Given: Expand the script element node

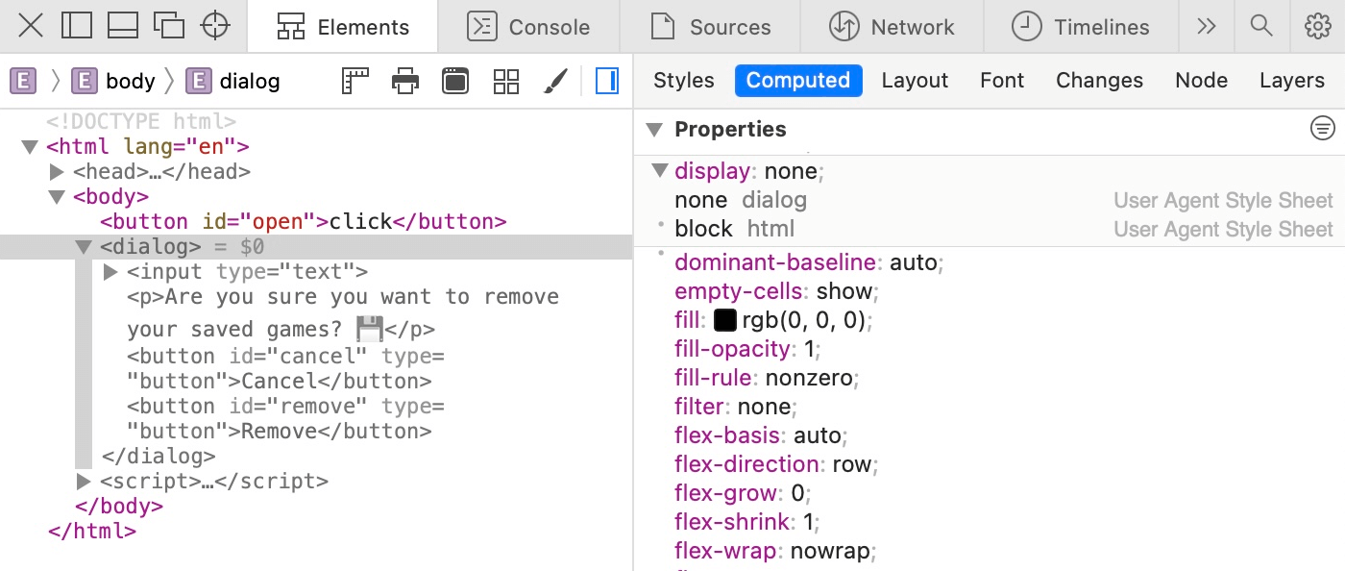Looking at the screenshot, I should 84,481.
